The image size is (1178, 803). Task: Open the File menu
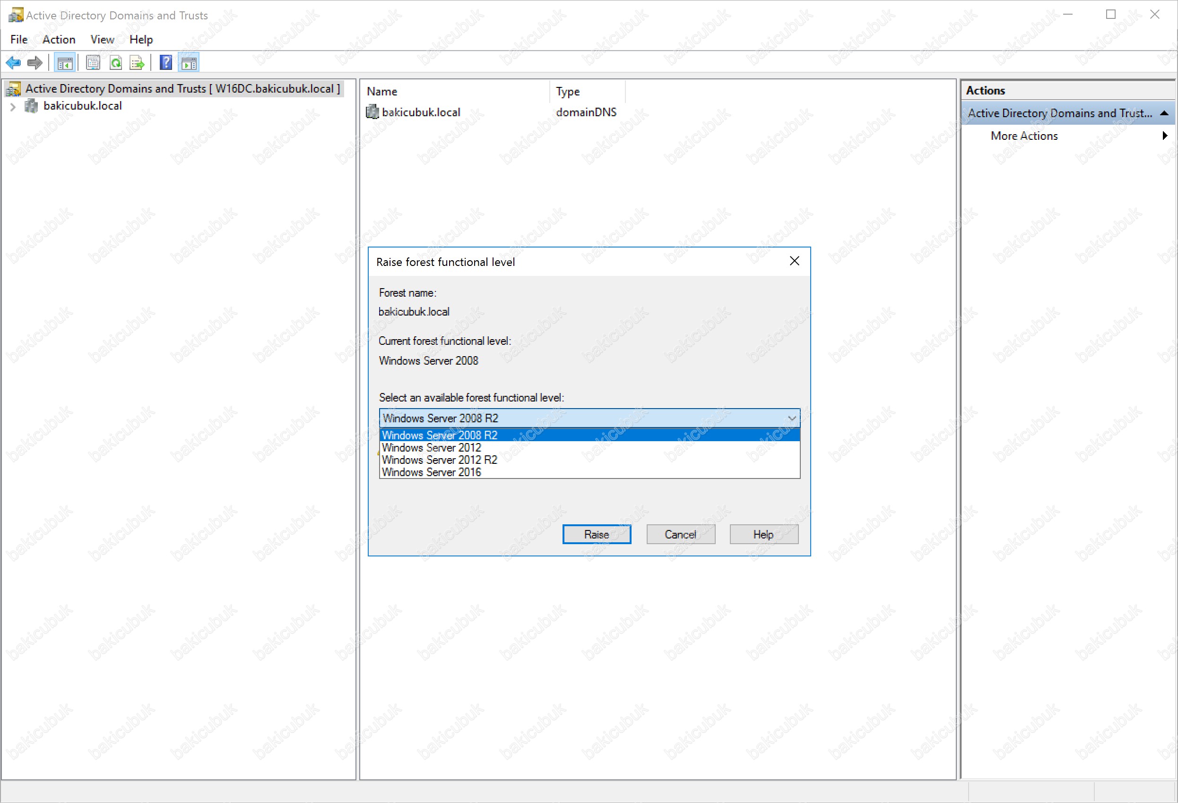pyautogui.click(x=19, y=40)
